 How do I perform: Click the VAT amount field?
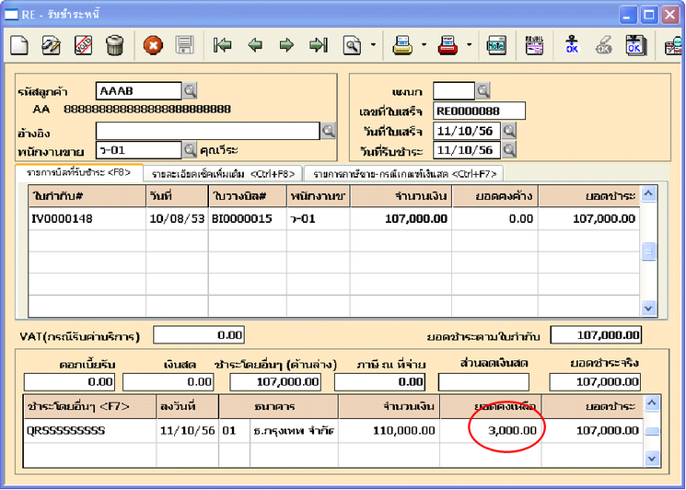(198, 335)
